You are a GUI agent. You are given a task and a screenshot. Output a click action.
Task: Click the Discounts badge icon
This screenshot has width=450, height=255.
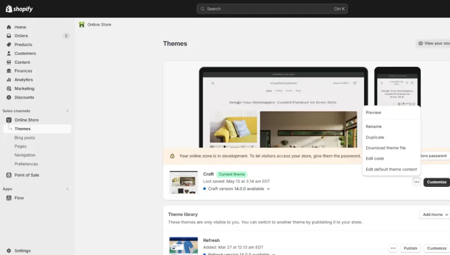(x=9, y=97)
